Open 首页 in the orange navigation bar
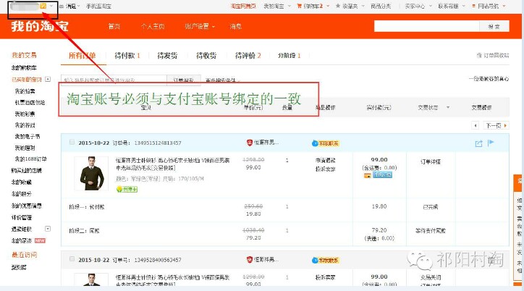The height and width of the screenshot is (291, 524). (114, 26)
